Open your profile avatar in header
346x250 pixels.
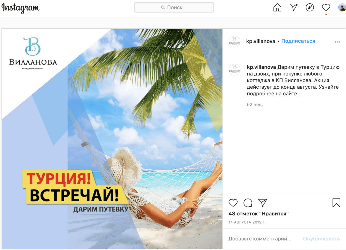click(x=342, y=7)
